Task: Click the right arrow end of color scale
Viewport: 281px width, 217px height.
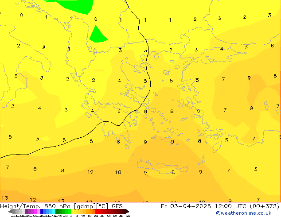Action: click(128, 211)
